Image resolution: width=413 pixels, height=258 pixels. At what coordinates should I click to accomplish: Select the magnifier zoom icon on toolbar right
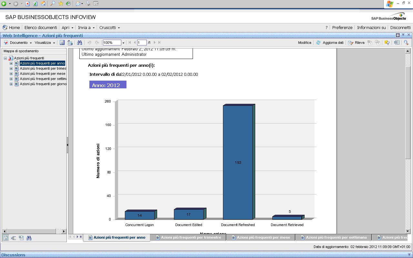406,42
